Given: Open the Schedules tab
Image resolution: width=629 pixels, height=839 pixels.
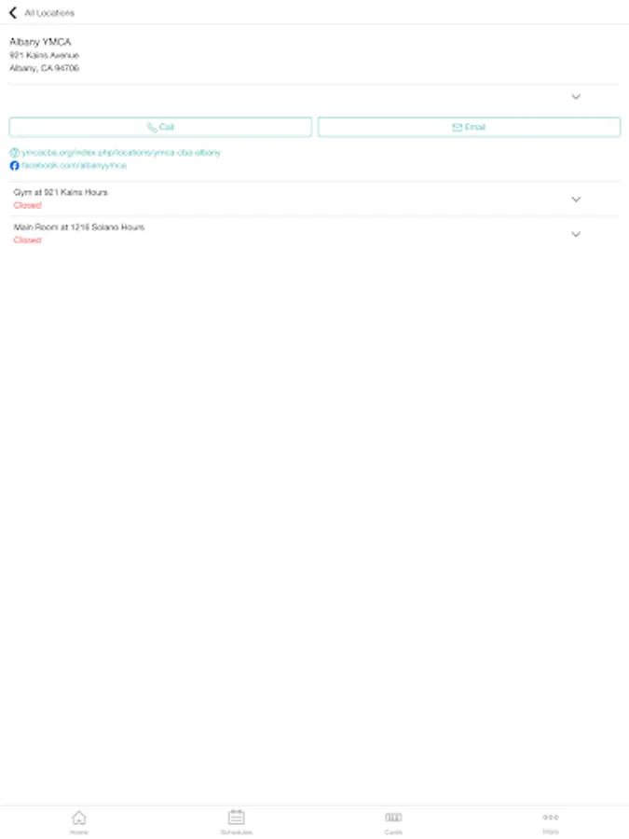Looking at the screenshot, I should 236,822.
